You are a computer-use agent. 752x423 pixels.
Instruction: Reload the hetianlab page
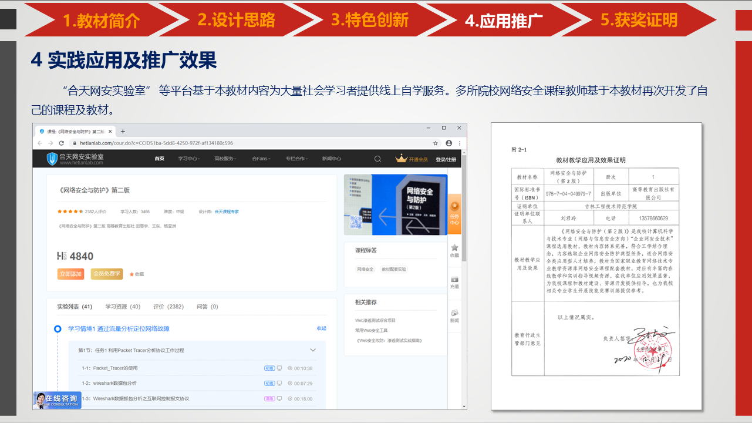[60, 143]
